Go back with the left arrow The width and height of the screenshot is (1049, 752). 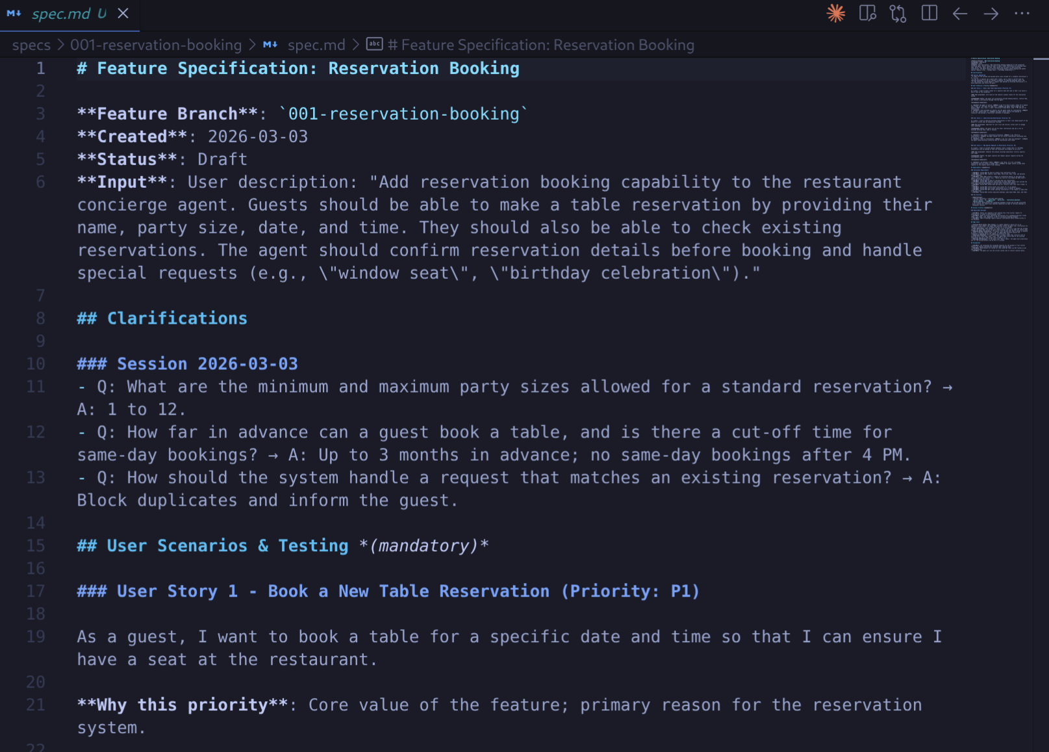(x=959, y=14)
